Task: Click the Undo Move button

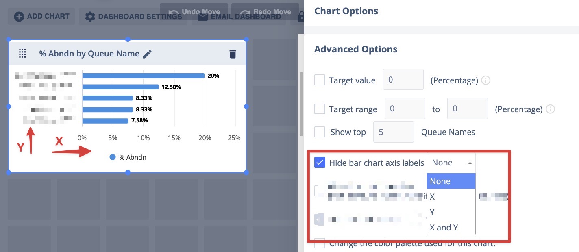Action: (194, 12)
